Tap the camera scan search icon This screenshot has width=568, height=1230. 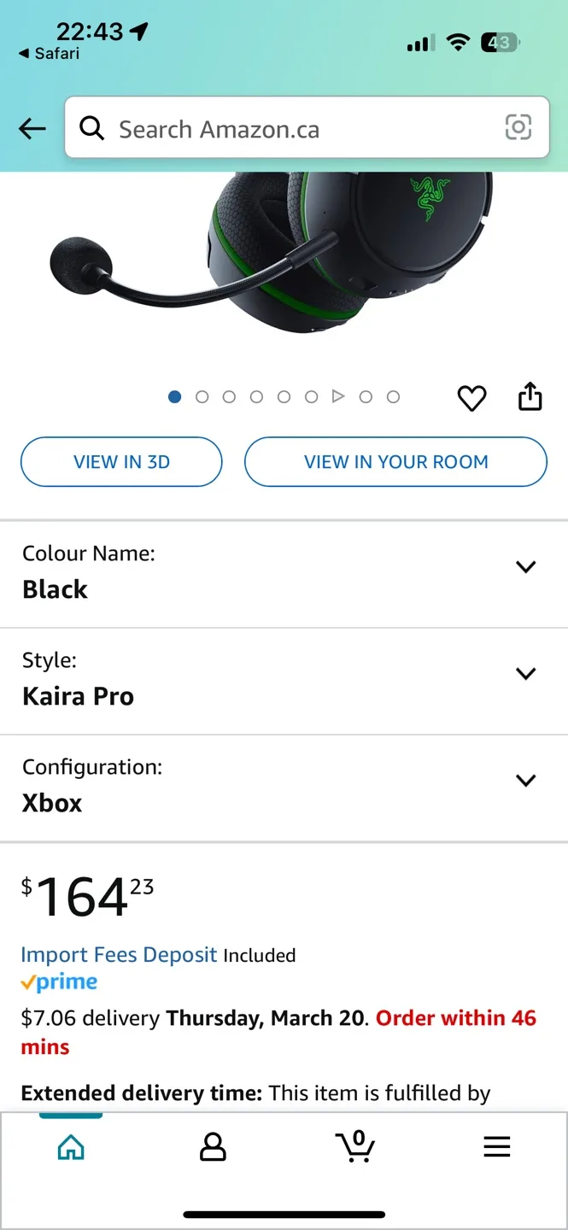(x=518, y=128)
